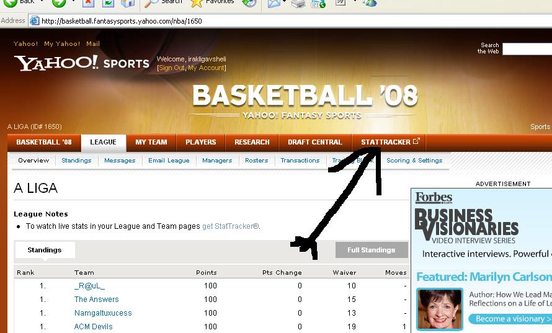Screen dimensions: 552x333
Task: Click the red X Stop icon
Action: click(88, 3)
